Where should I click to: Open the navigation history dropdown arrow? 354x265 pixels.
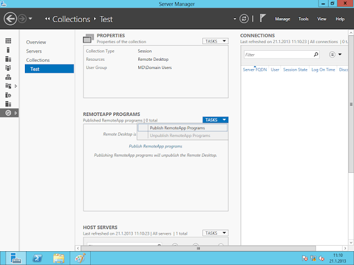[30, 19]
